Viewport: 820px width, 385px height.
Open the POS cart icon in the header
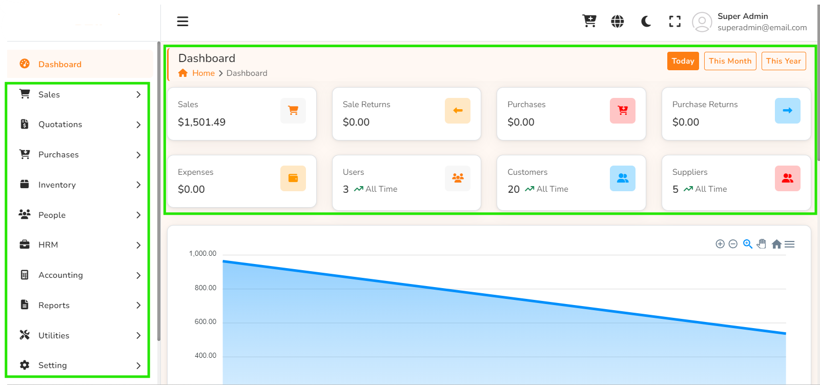click(589, 21)
